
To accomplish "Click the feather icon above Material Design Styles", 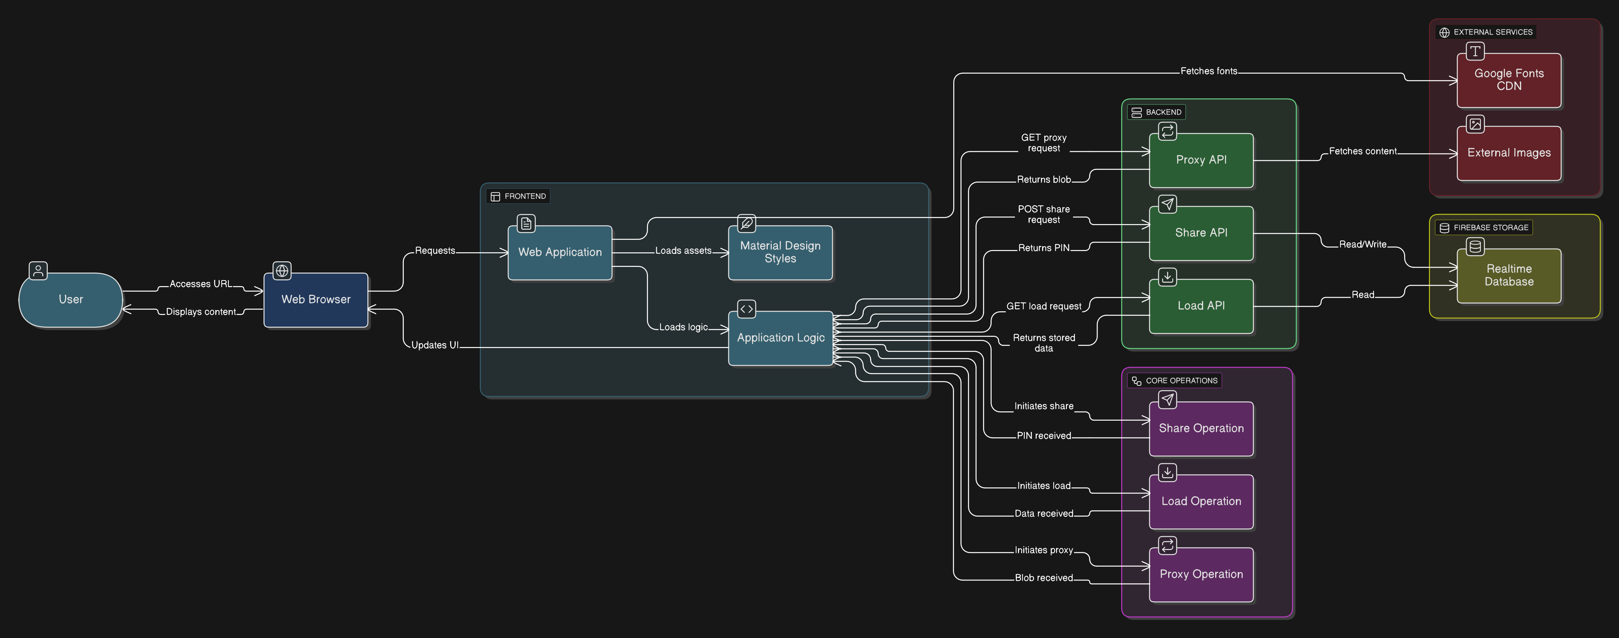I will [x=746, y=223].
